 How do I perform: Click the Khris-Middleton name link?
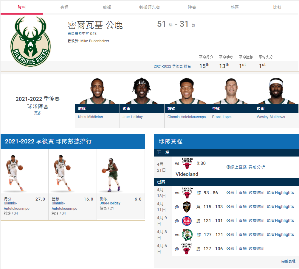coord(90,117)
